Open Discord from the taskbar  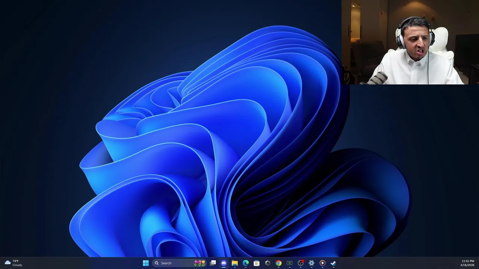point(224,263)
